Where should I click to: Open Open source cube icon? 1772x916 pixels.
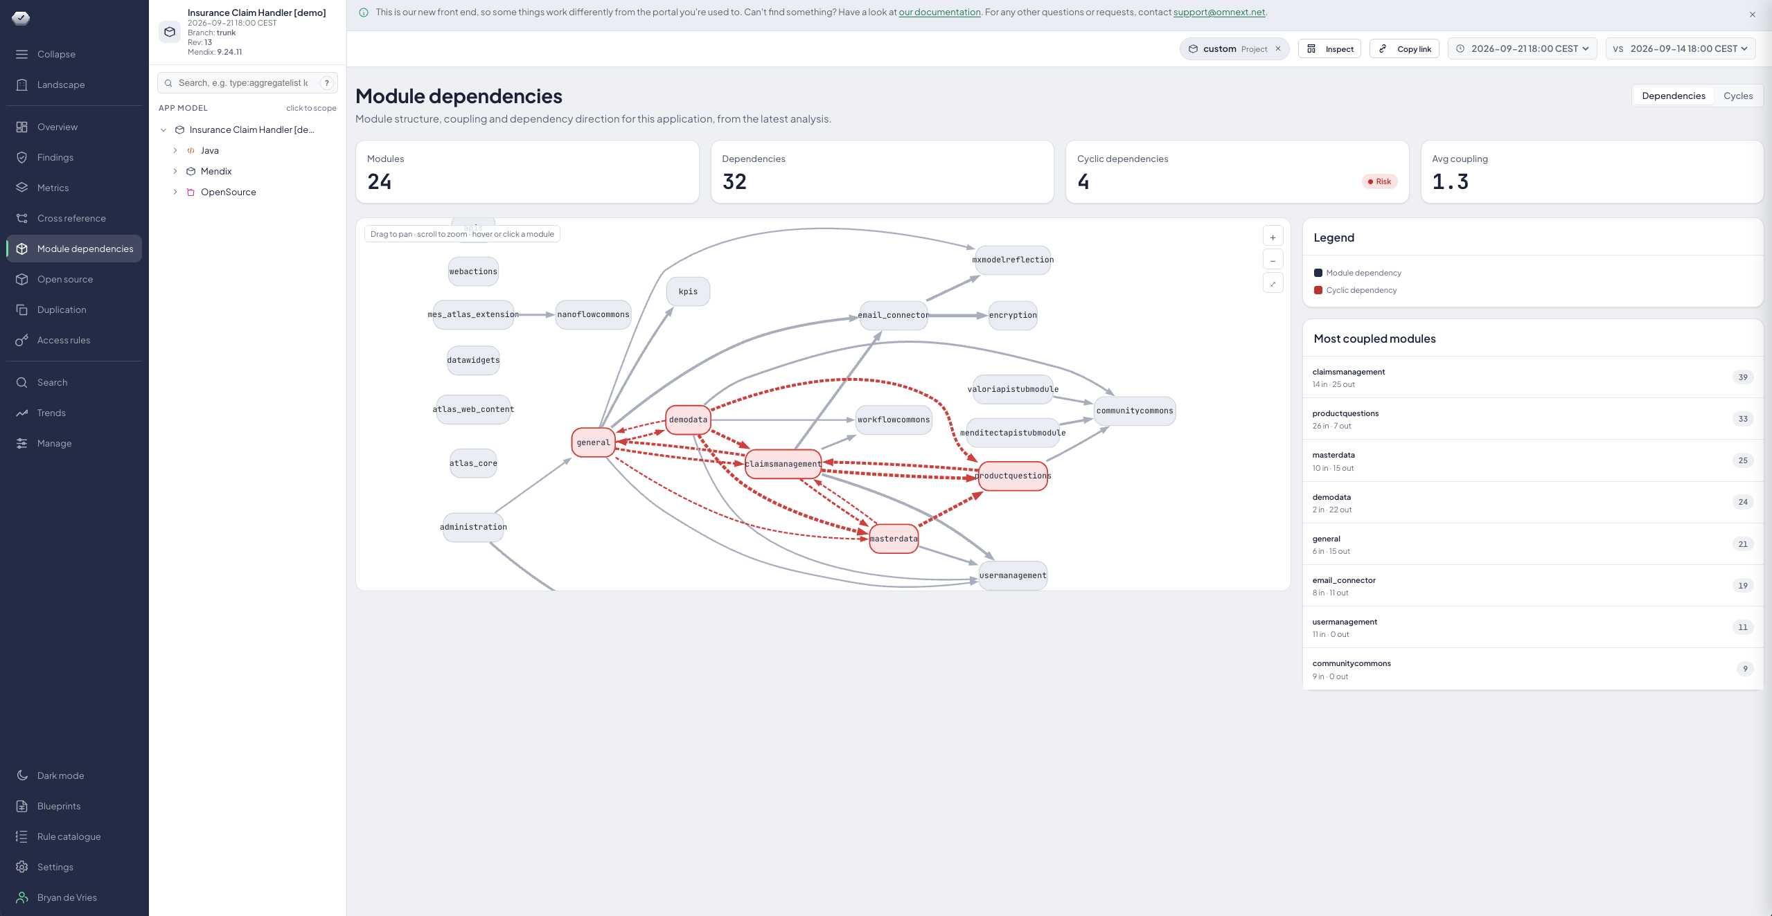(22, 279)
